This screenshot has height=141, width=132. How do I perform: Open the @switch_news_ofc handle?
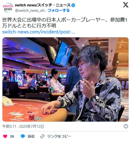(30, 11)
